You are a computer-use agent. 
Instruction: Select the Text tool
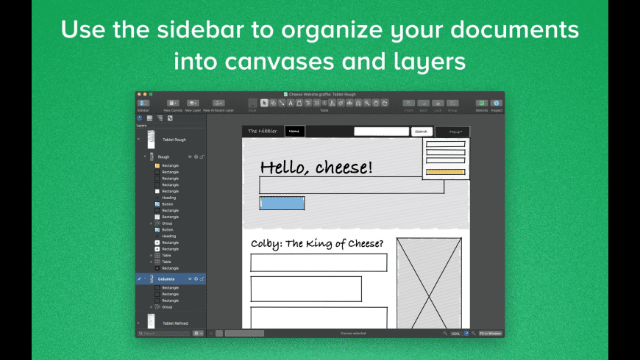coord(290,103)
